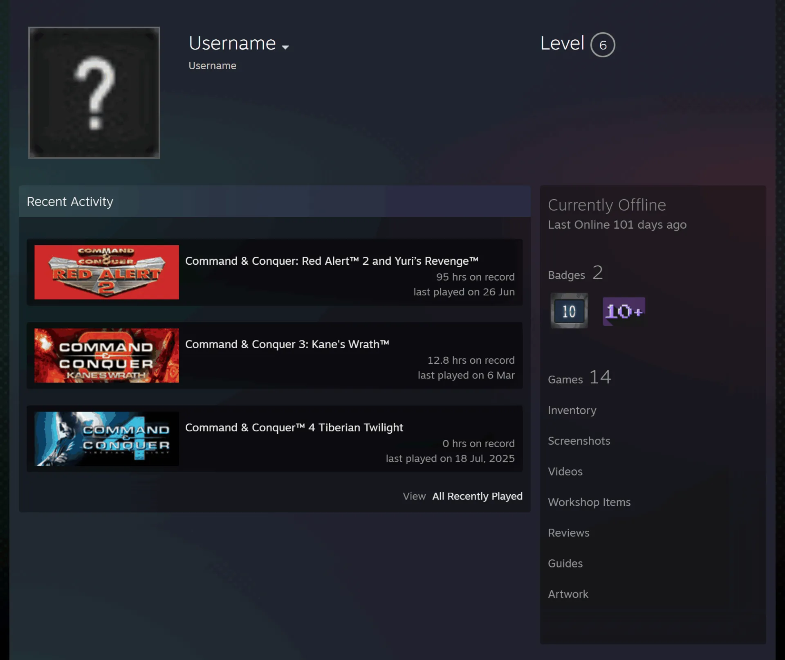Go to Workshop Items
785x660 pixels.
[589, 502]
